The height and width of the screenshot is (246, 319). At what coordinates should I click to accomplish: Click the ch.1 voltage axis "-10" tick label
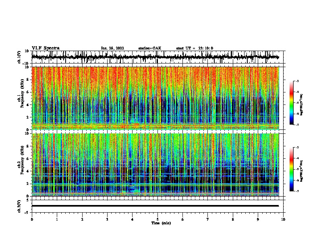[x=26, y=64]
